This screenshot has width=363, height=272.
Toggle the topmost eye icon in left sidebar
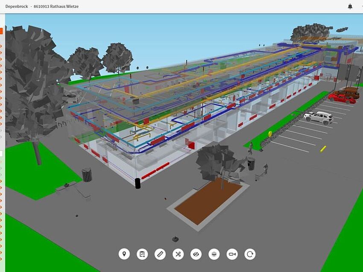point(1,46)
